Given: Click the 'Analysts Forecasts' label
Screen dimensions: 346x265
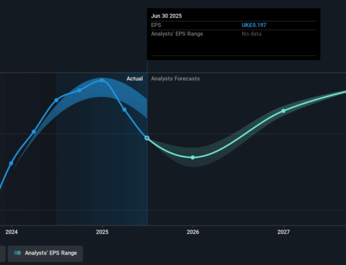Looking at the screenshot, I should coord(175,79).
